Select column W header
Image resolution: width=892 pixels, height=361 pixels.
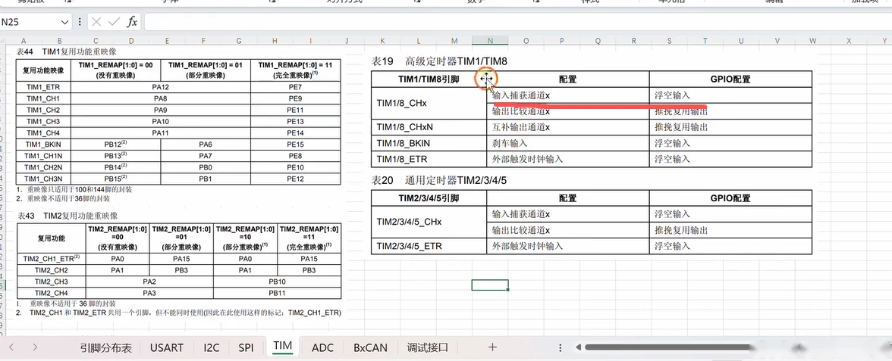(813, 41)
